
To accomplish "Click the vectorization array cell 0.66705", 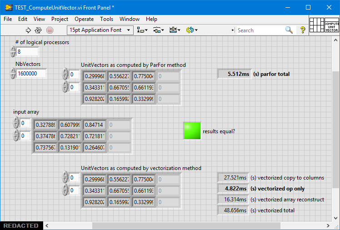I will click(x=119, y=191).
